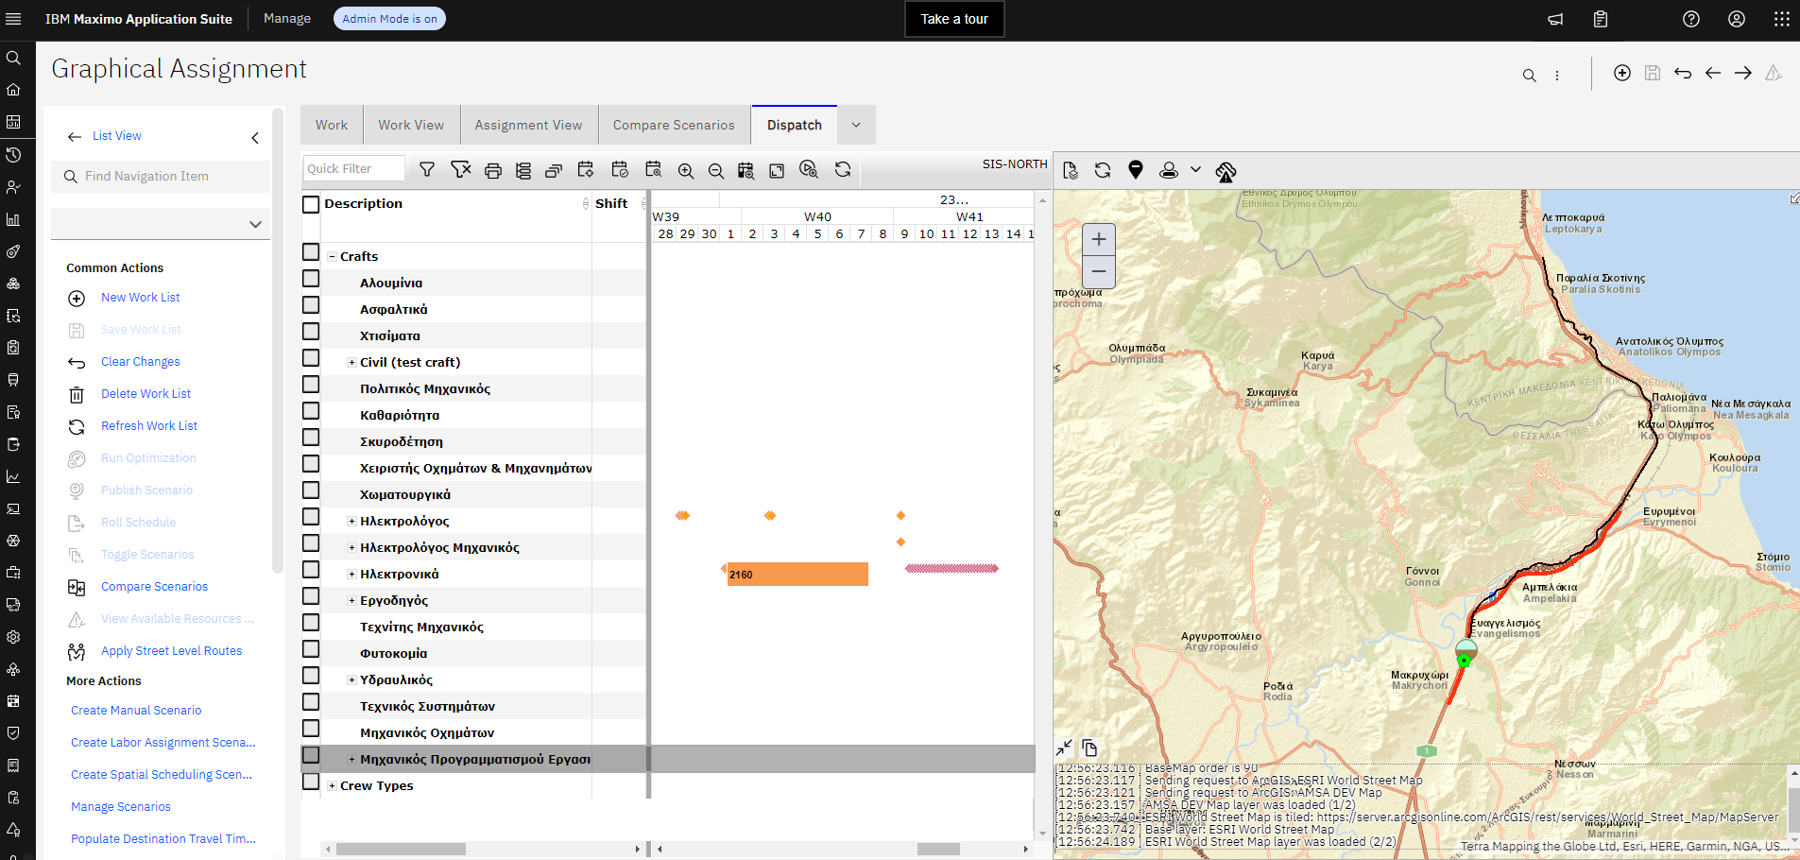
Task: Expand the Crew Types tree node
Action: point(332,786)
